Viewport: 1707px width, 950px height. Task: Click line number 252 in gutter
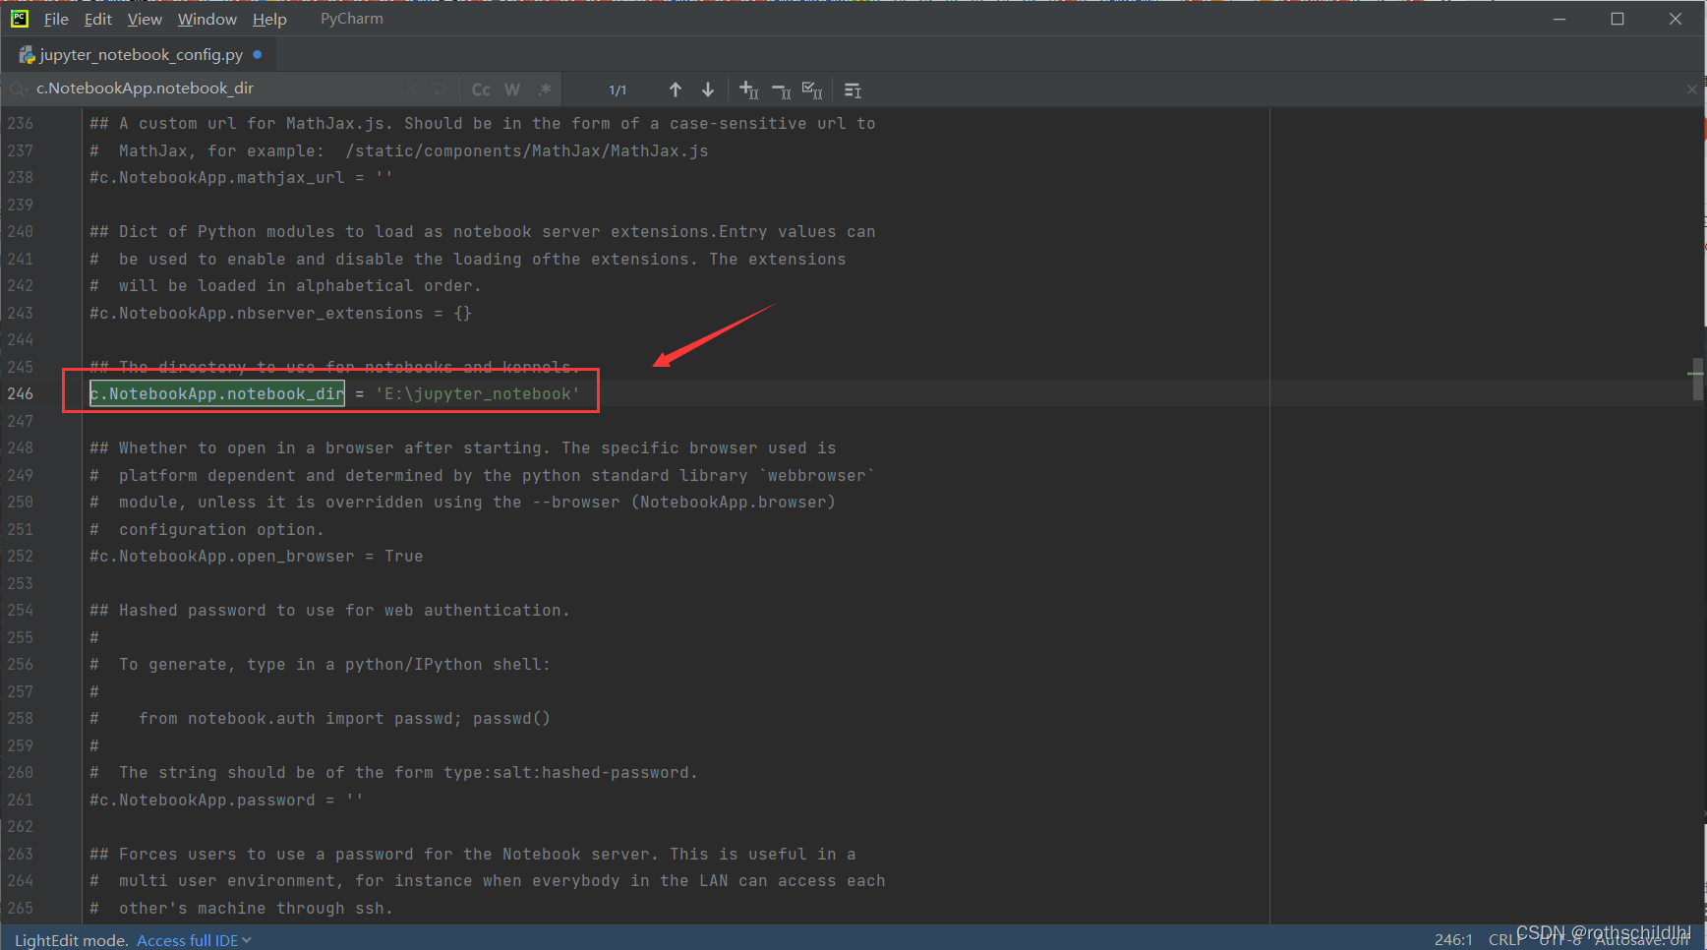click(x=20, y=556)
